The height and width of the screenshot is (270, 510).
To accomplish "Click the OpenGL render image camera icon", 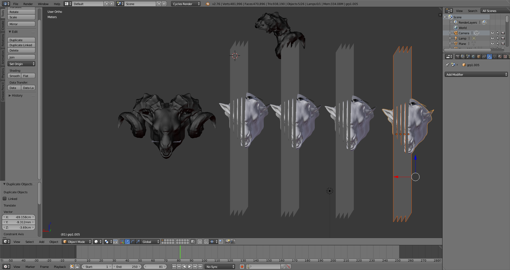I will tap(227, 242).
